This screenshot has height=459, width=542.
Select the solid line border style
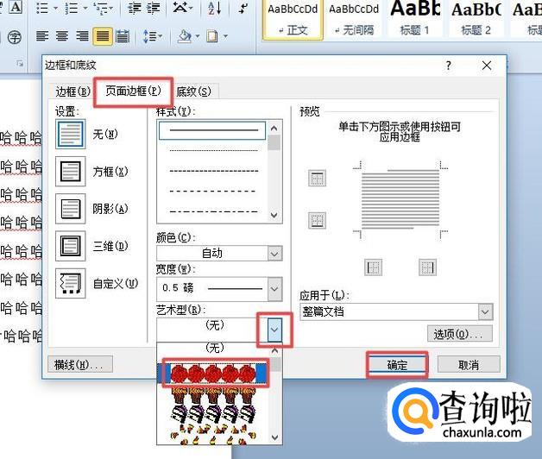(x=212, y=130)
